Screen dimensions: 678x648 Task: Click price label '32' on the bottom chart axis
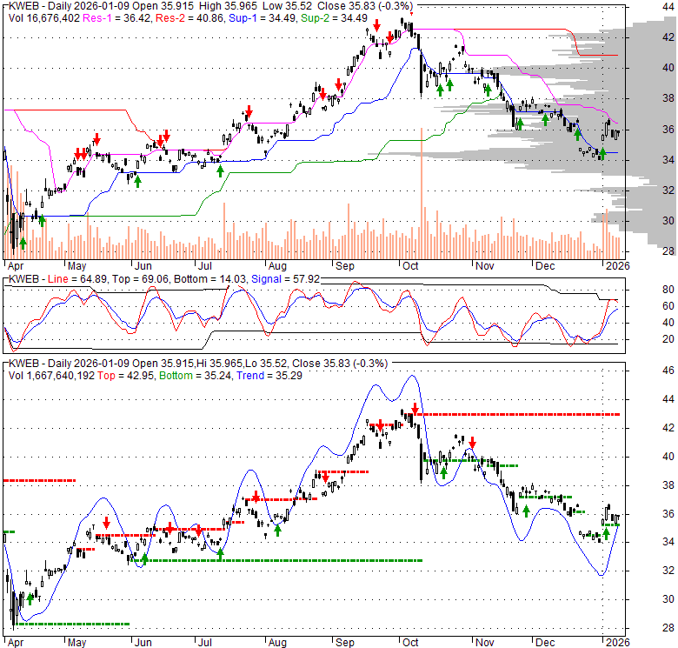tap(668, 571)
